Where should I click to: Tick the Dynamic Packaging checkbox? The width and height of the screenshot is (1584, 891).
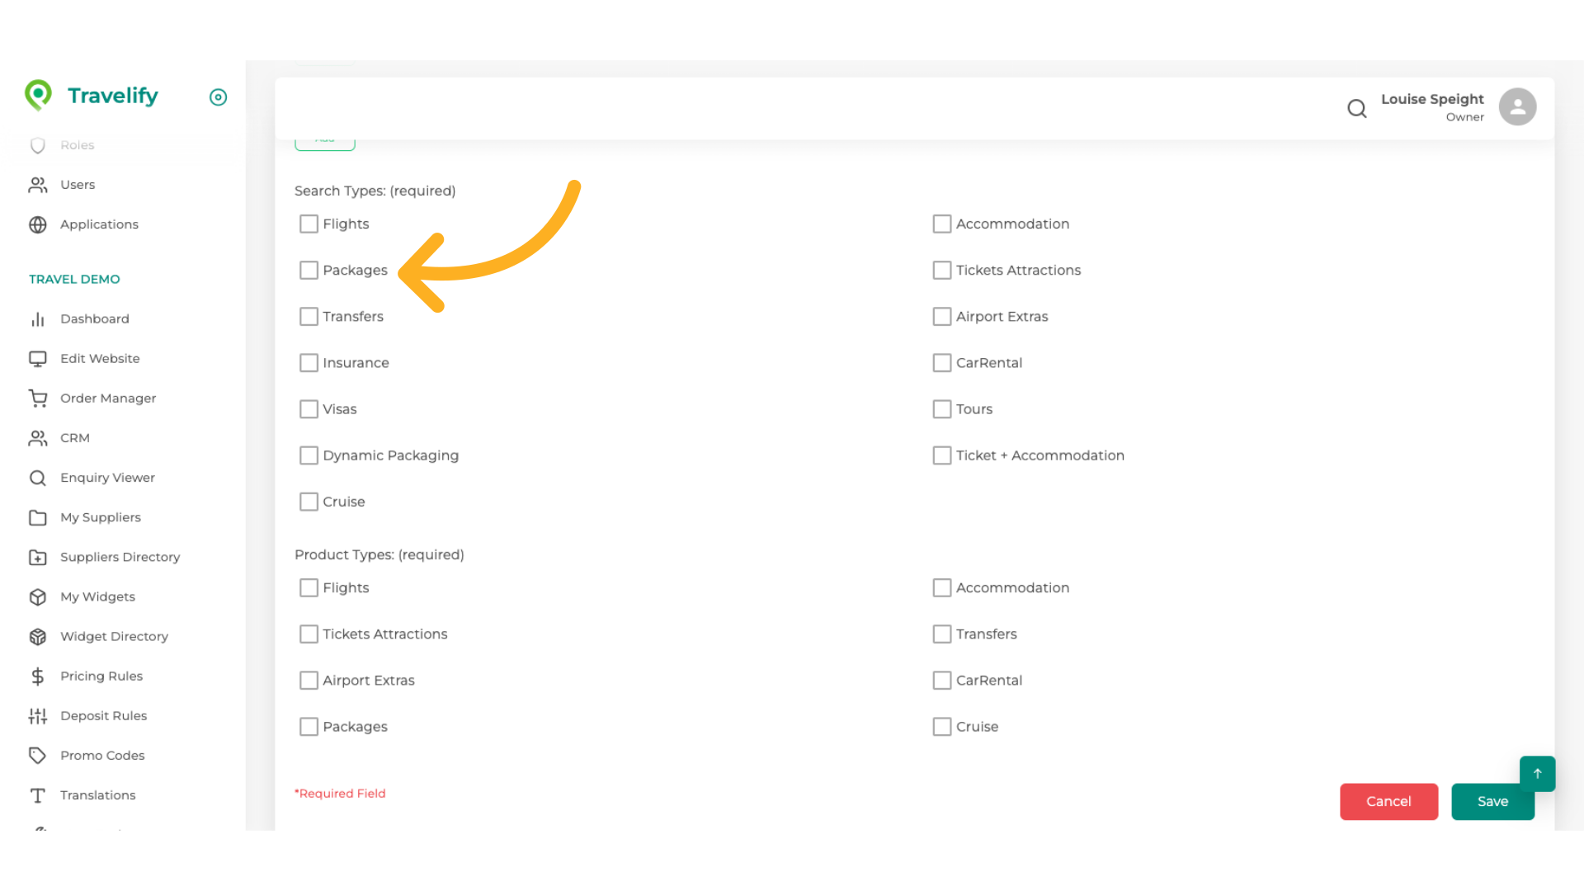(x=309, y=455)
